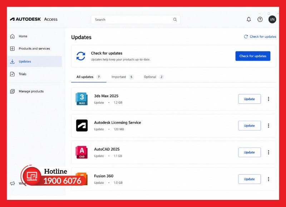Click the blue Check for updates button
Screen dimensions: 286x207
(253, 56)
